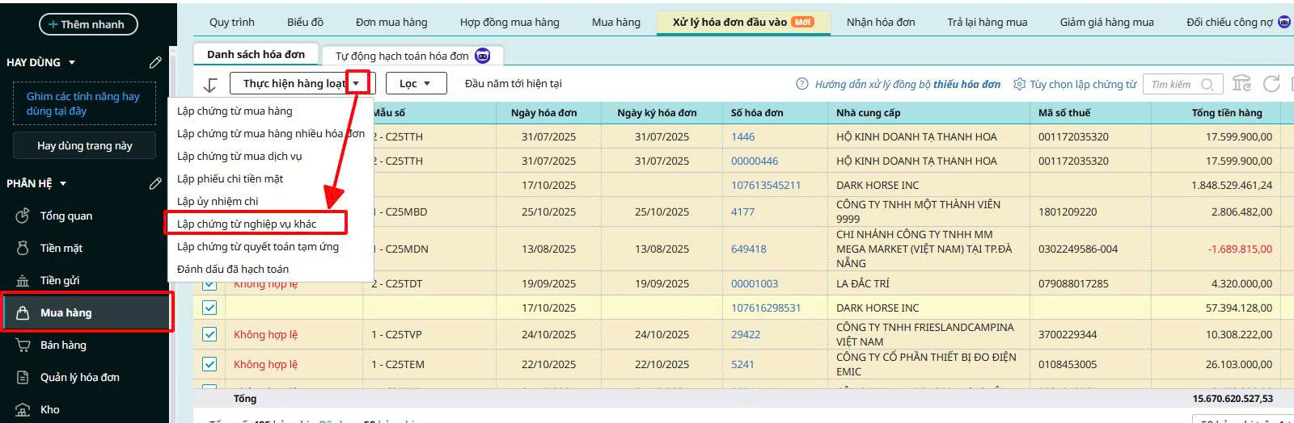Viewport: 1294px width, 423px height.
Task: Collapse the HAY DÙNG section arrow
Action: click(72, 62)
